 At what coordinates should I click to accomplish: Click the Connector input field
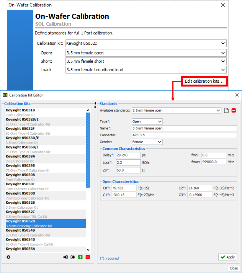[x=184, y=135]
